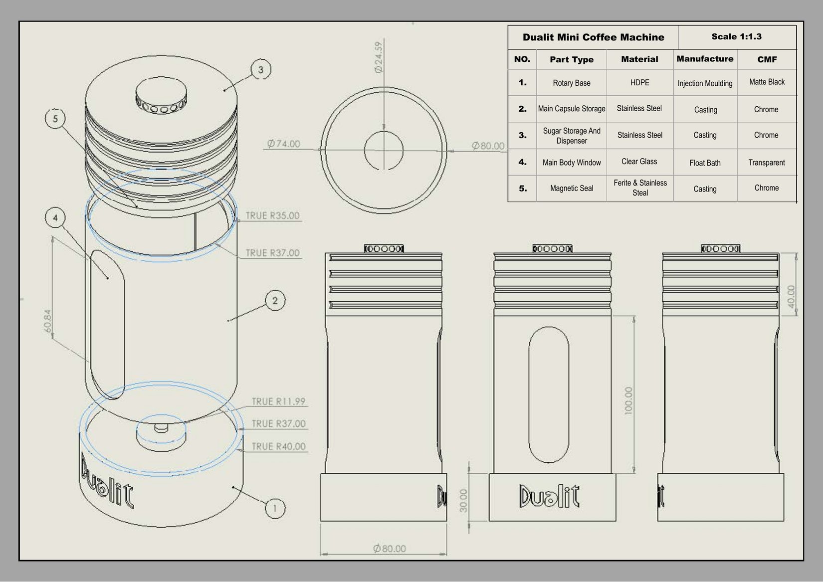Select row number '3.' in the parts table
The image size is (823, 582).
coord(522,135)
